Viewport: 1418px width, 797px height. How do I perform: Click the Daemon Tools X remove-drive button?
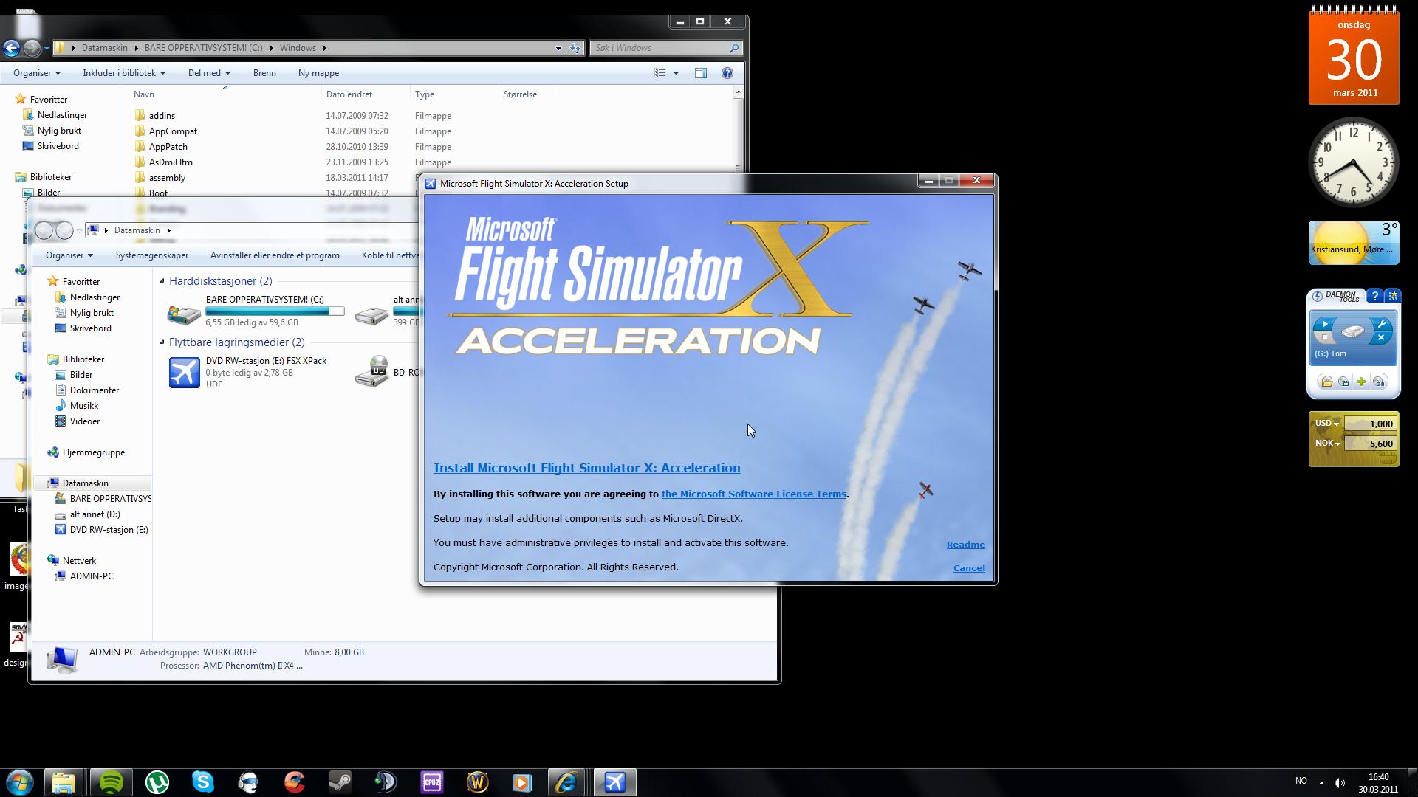point(1381,337)
